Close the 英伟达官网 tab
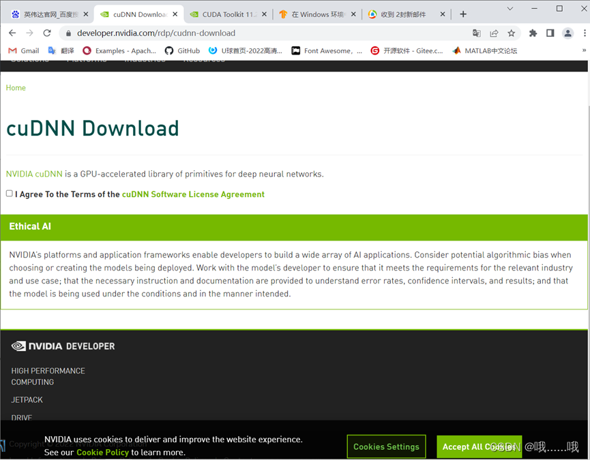The height and width of the screenshot is (460, 590). coord(86,14)
